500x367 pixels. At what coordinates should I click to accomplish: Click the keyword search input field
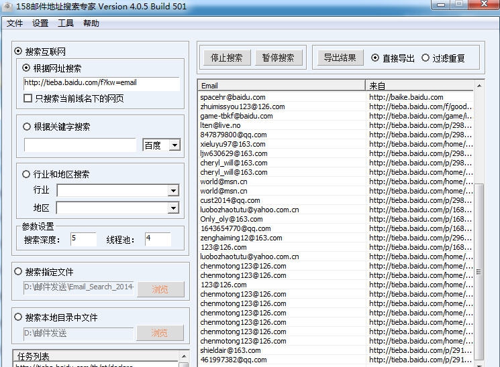coord(80,145)
